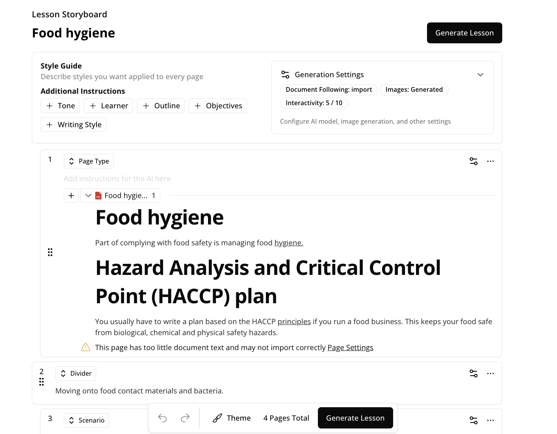The image size is (557, 434).
Task: Collapse the Food hygiene PDF source
Action: [x=88, y=195]
